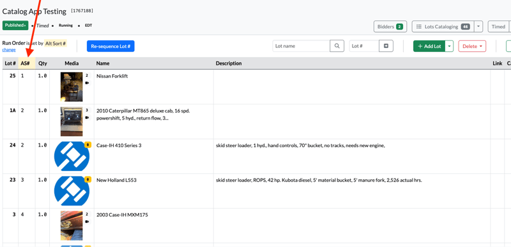This screenshot has width=511, height=247.
Task: Click the Catalog App Testing title
Action: 34,12
